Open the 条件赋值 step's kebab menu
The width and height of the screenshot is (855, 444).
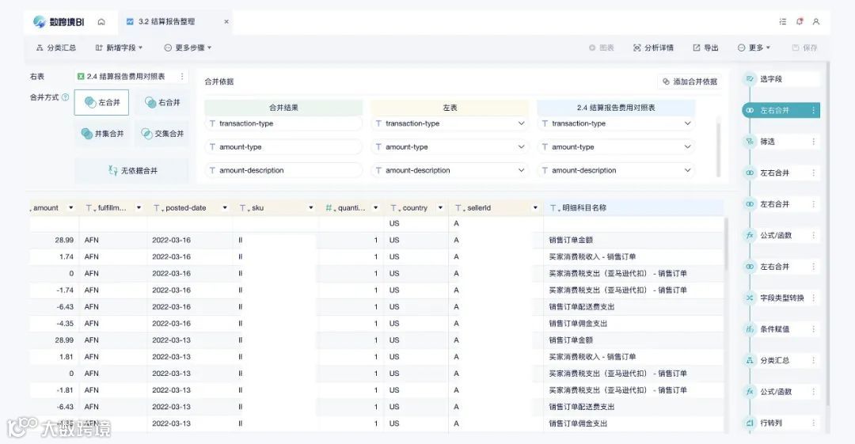click(814, 329)
